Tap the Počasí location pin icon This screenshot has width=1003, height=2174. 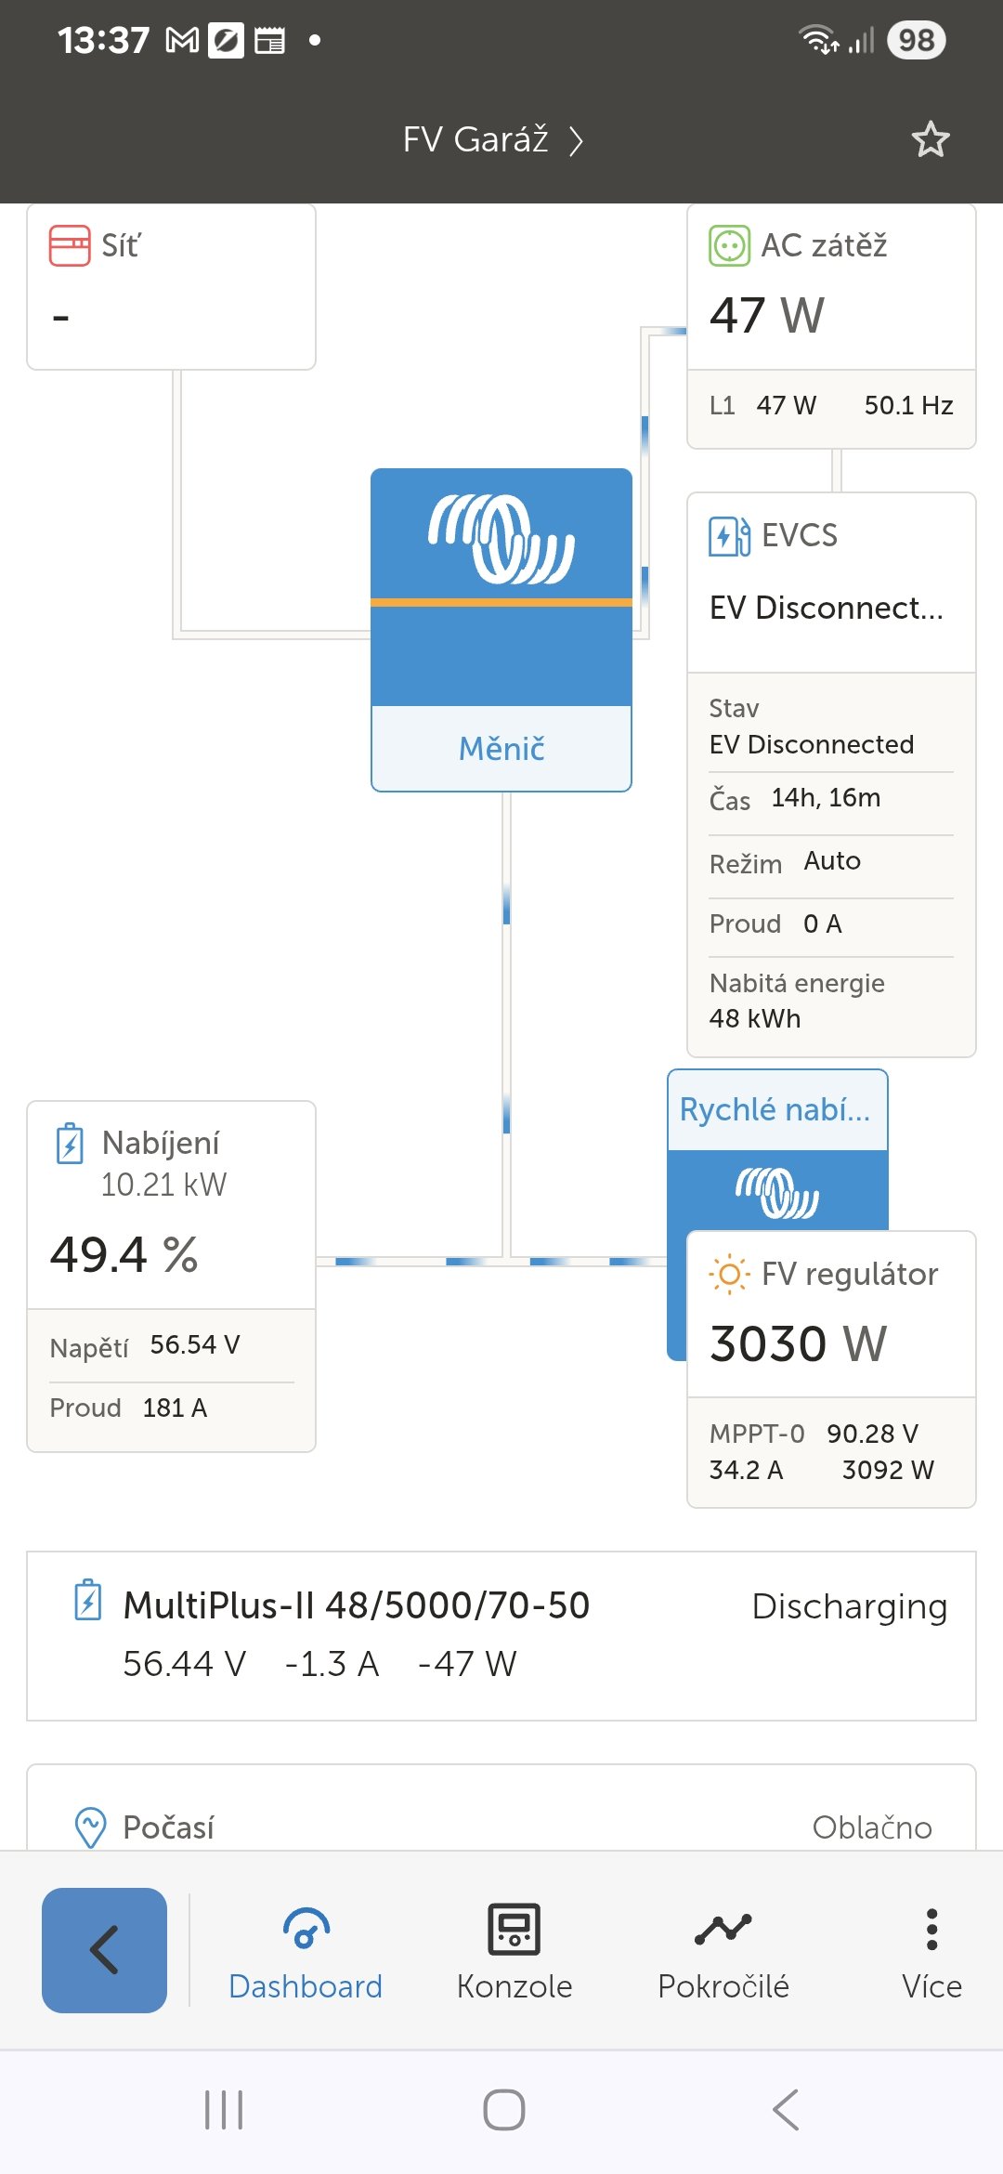[90, 1827]
